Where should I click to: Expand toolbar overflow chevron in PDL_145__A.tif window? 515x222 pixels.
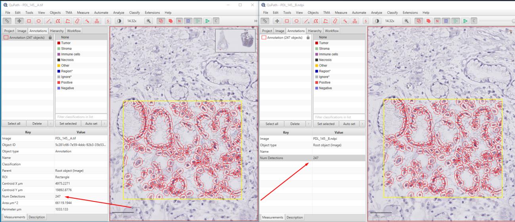pos(255,21)
